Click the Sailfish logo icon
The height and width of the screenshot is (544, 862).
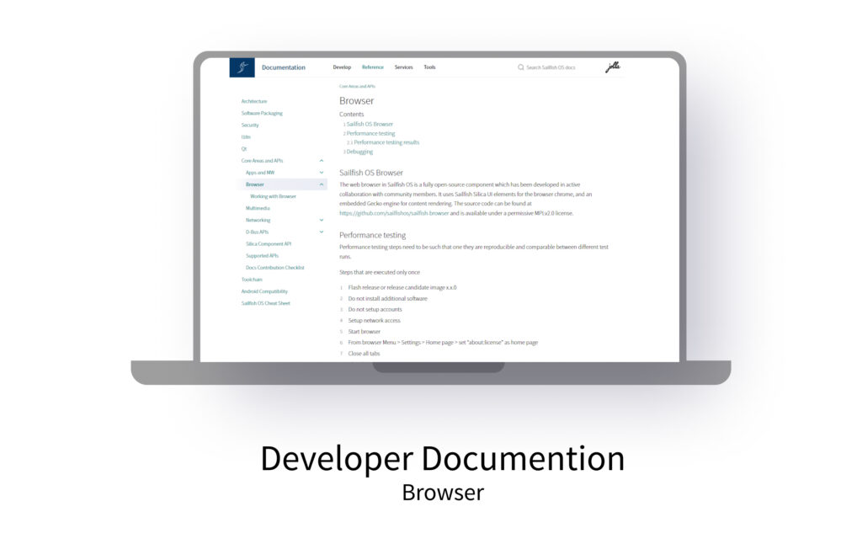(242, 67)
